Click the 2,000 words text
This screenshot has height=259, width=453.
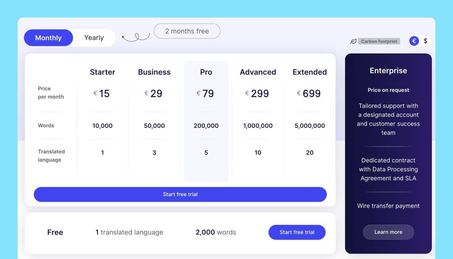tap(216, 232)
